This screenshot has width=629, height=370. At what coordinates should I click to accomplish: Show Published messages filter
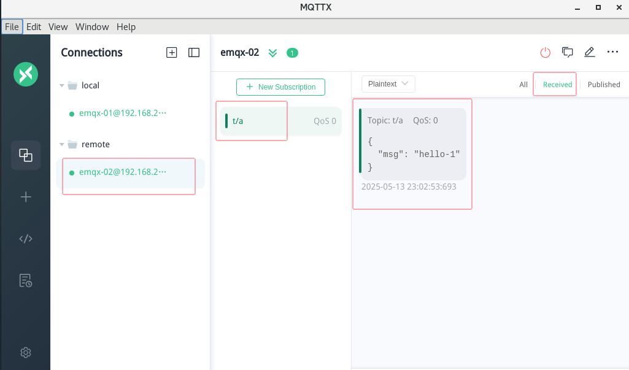[x=604, y=85]
